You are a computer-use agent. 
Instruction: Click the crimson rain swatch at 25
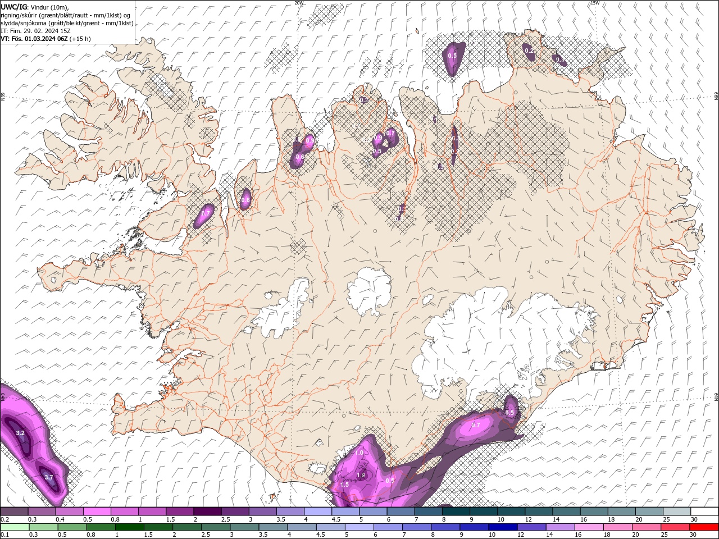[x=675, y=527]
